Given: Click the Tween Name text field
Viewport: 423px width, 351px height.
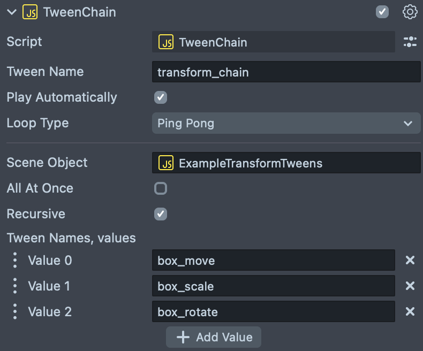Looking at the screenshot, I should (x=286, y=72).
